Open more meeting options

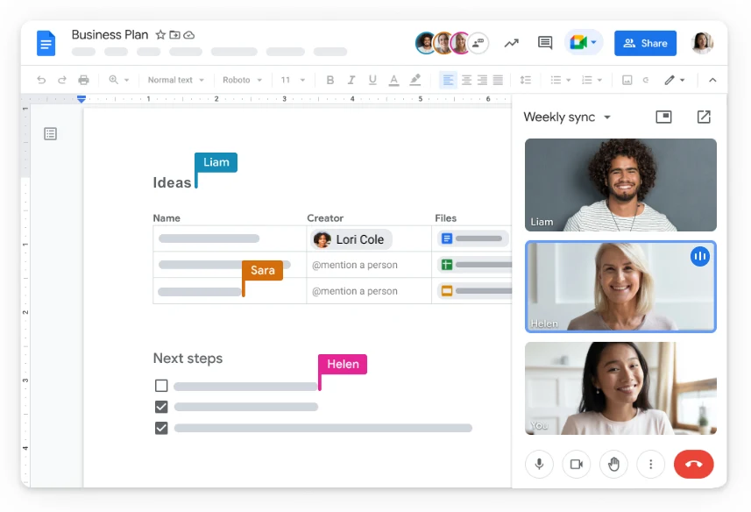[x=650, y=464]
